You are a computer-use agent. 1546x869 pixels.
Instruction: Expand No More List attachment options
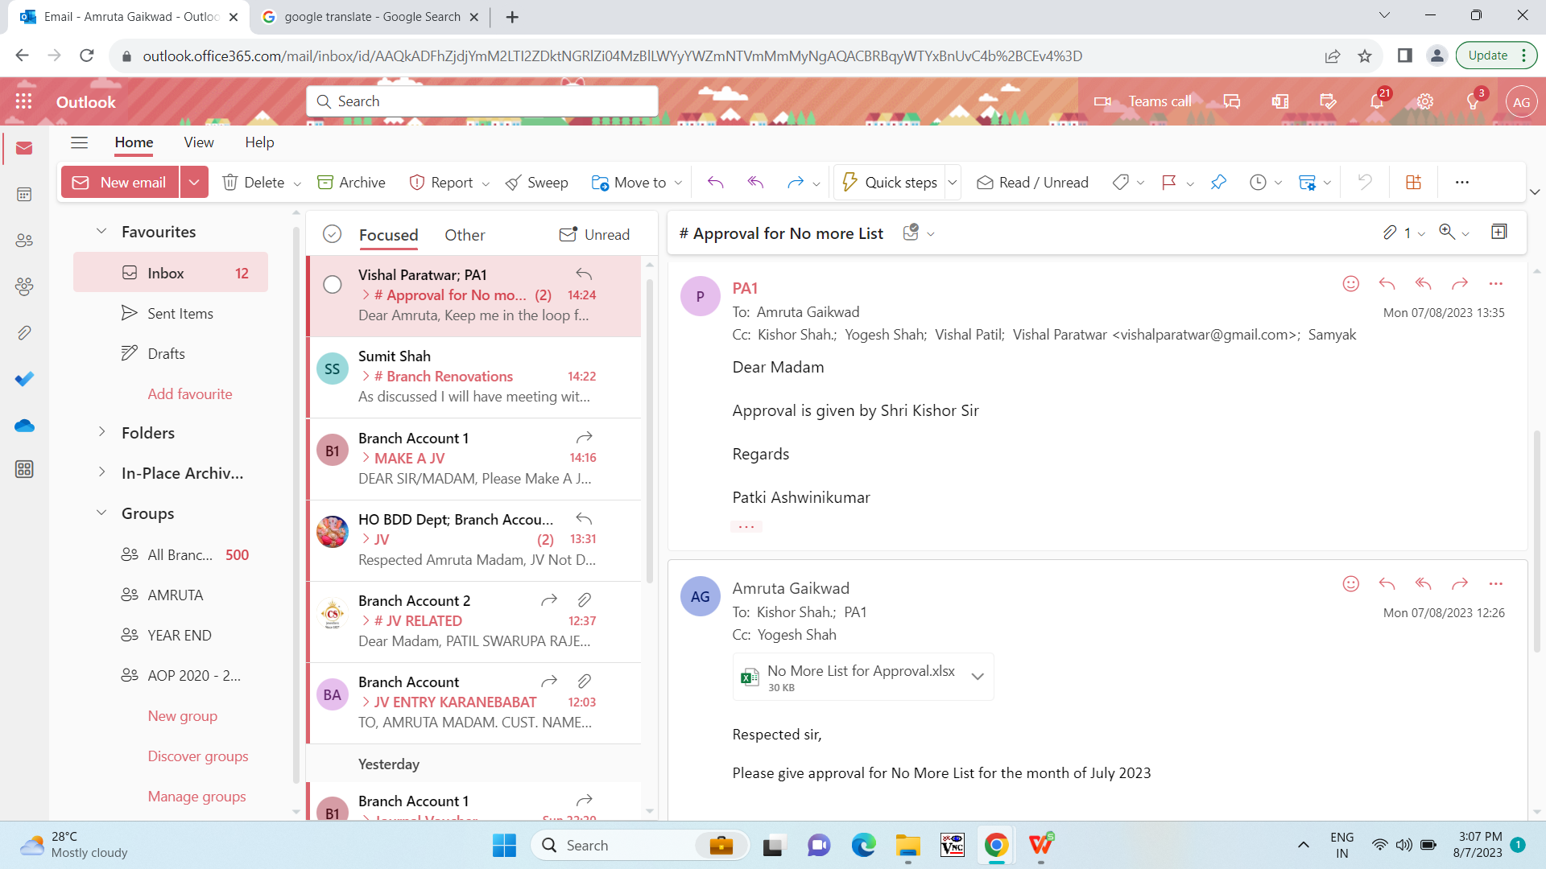[x=978, y=677]
